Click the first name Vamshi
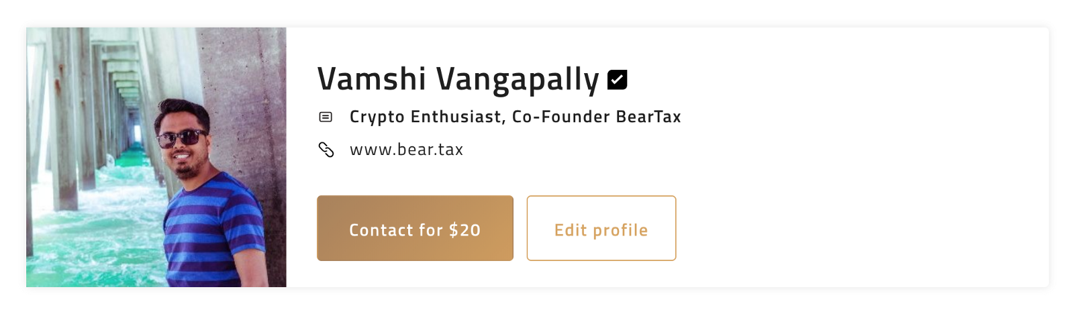1074x310 pixels. coord(371,79)
